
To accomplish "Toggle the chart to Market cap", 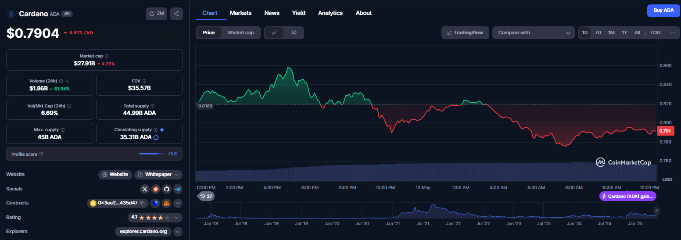I will [x=241, y=32].
